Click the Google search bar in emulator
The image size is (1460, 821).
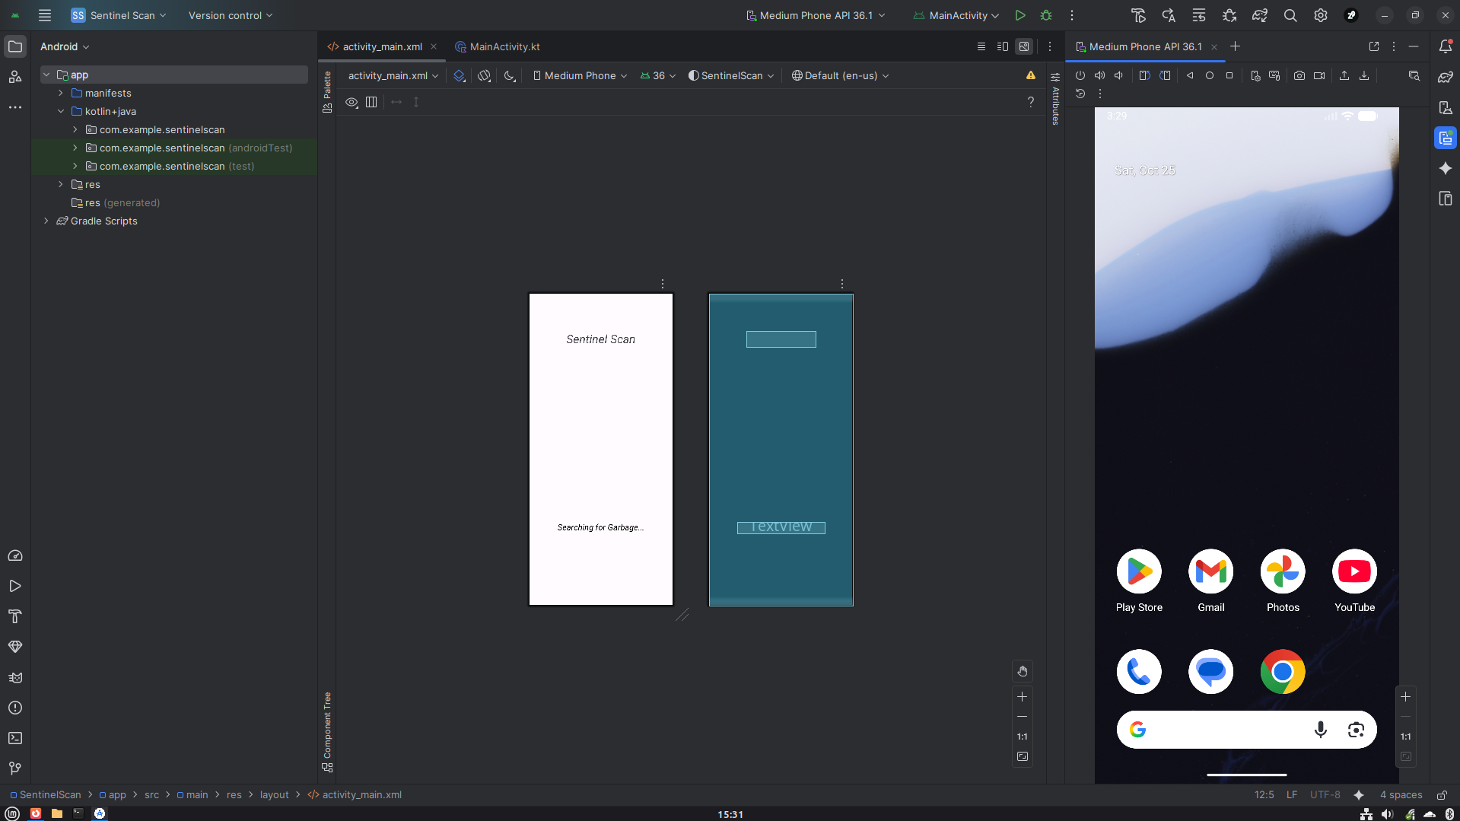(1225, 730)
